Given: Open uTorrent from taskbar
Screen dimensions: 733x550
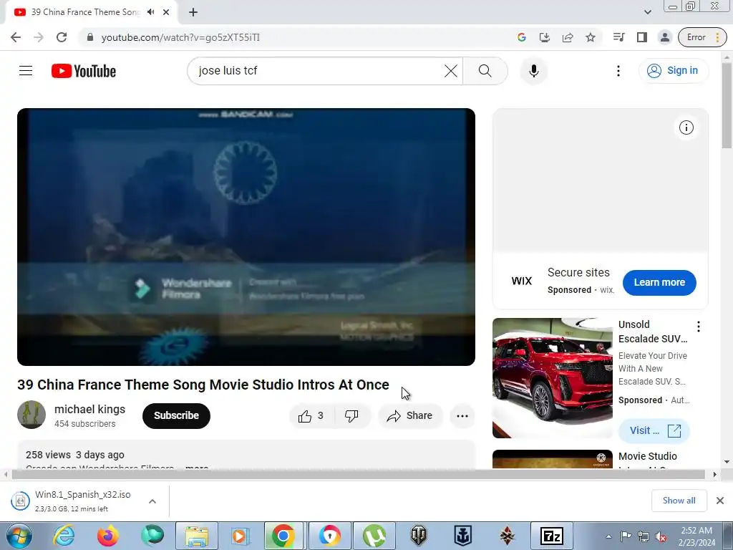Looking at the screenshot, I should tap(374, 536).
